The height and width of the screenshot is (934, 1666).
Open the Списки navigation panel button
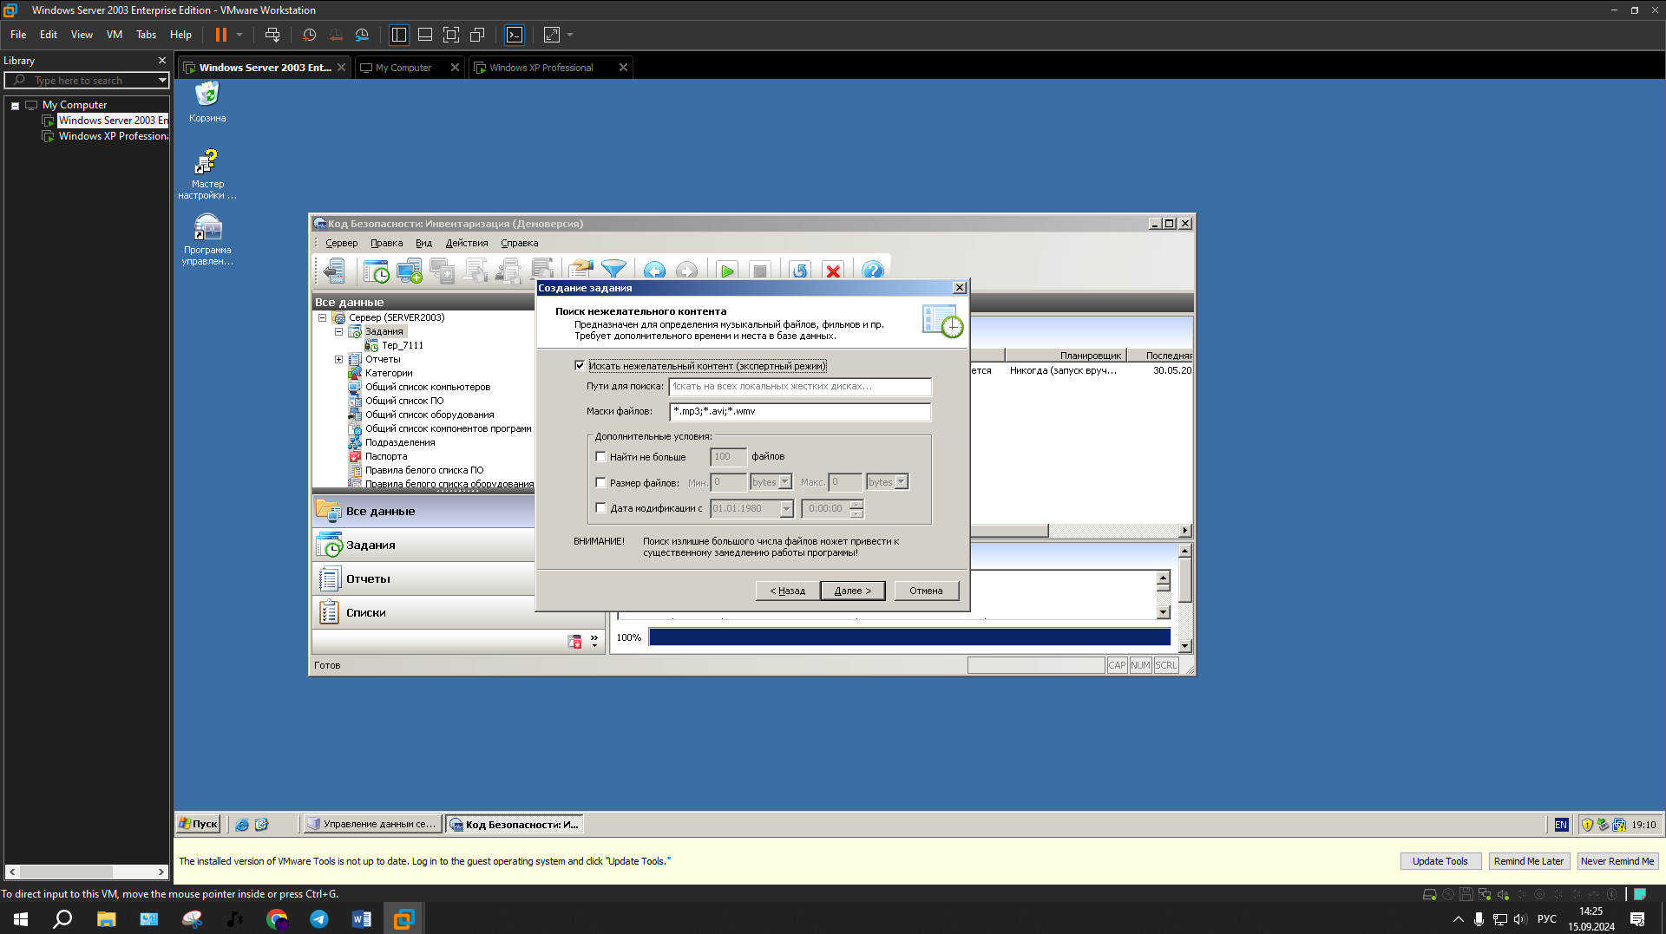(x=423, y=613)
